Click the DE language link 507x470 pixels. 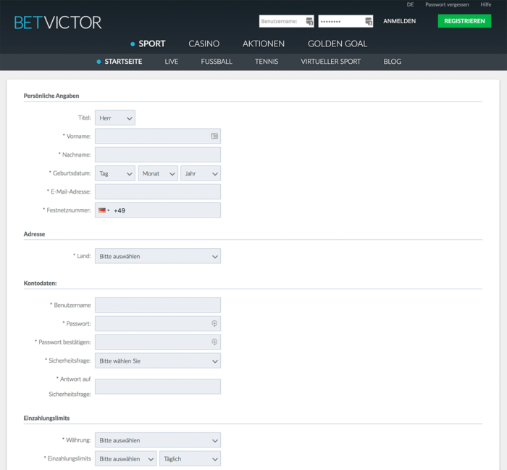[411, 4]
